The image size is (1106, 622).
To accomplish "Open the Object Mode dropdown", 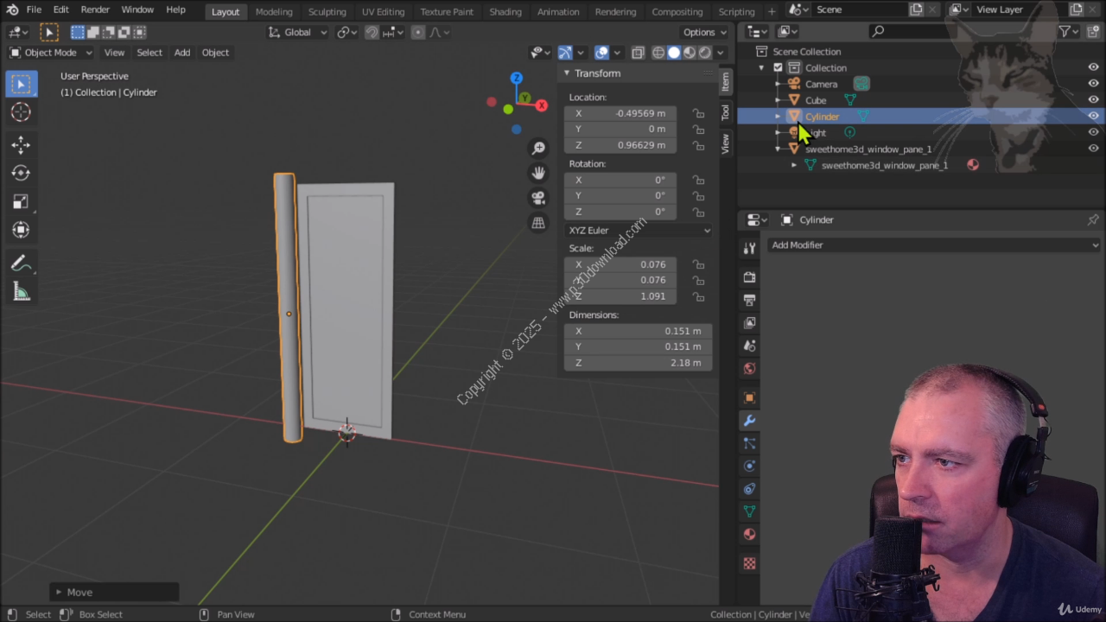I will pos(50,53).
